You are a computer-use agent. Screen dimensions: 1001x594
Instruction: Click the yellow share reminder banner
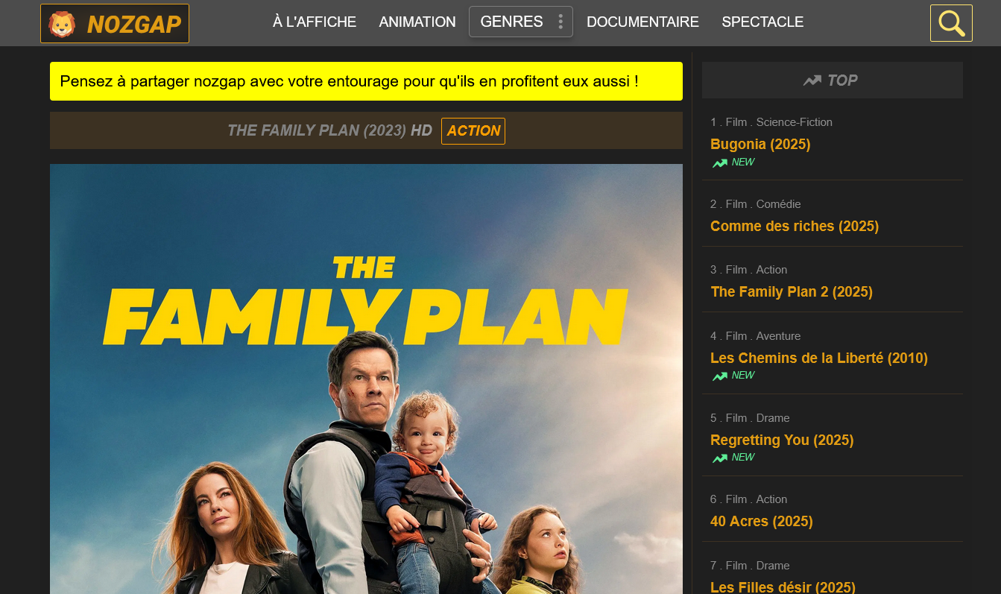tap(366, 81)
